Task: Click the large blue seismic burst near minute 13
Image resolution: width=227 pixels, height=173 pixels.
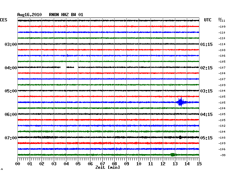Action: [181, 102]
